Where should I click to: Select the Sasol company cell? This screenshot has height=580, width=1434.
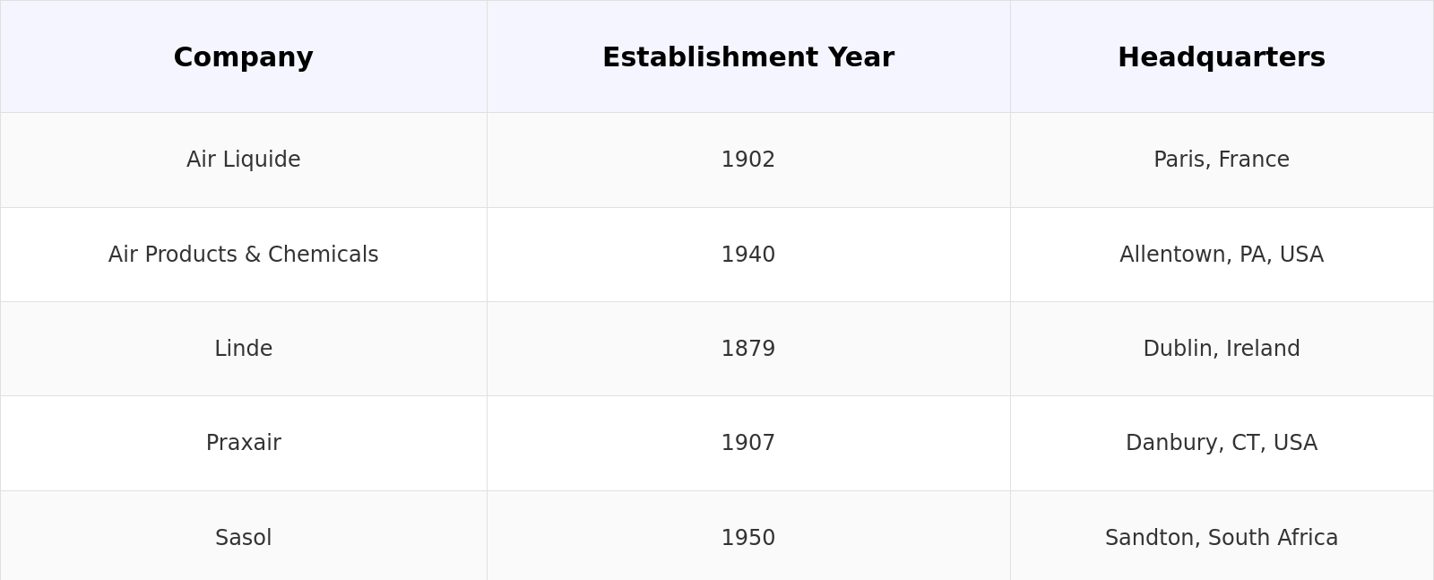[243, 538]
